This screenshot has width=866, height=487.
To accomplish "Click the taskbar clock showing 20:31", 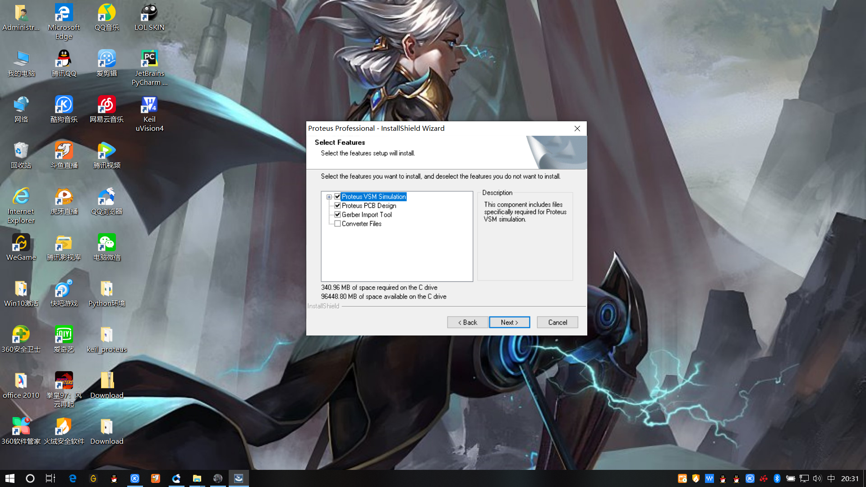I will 850,478.
